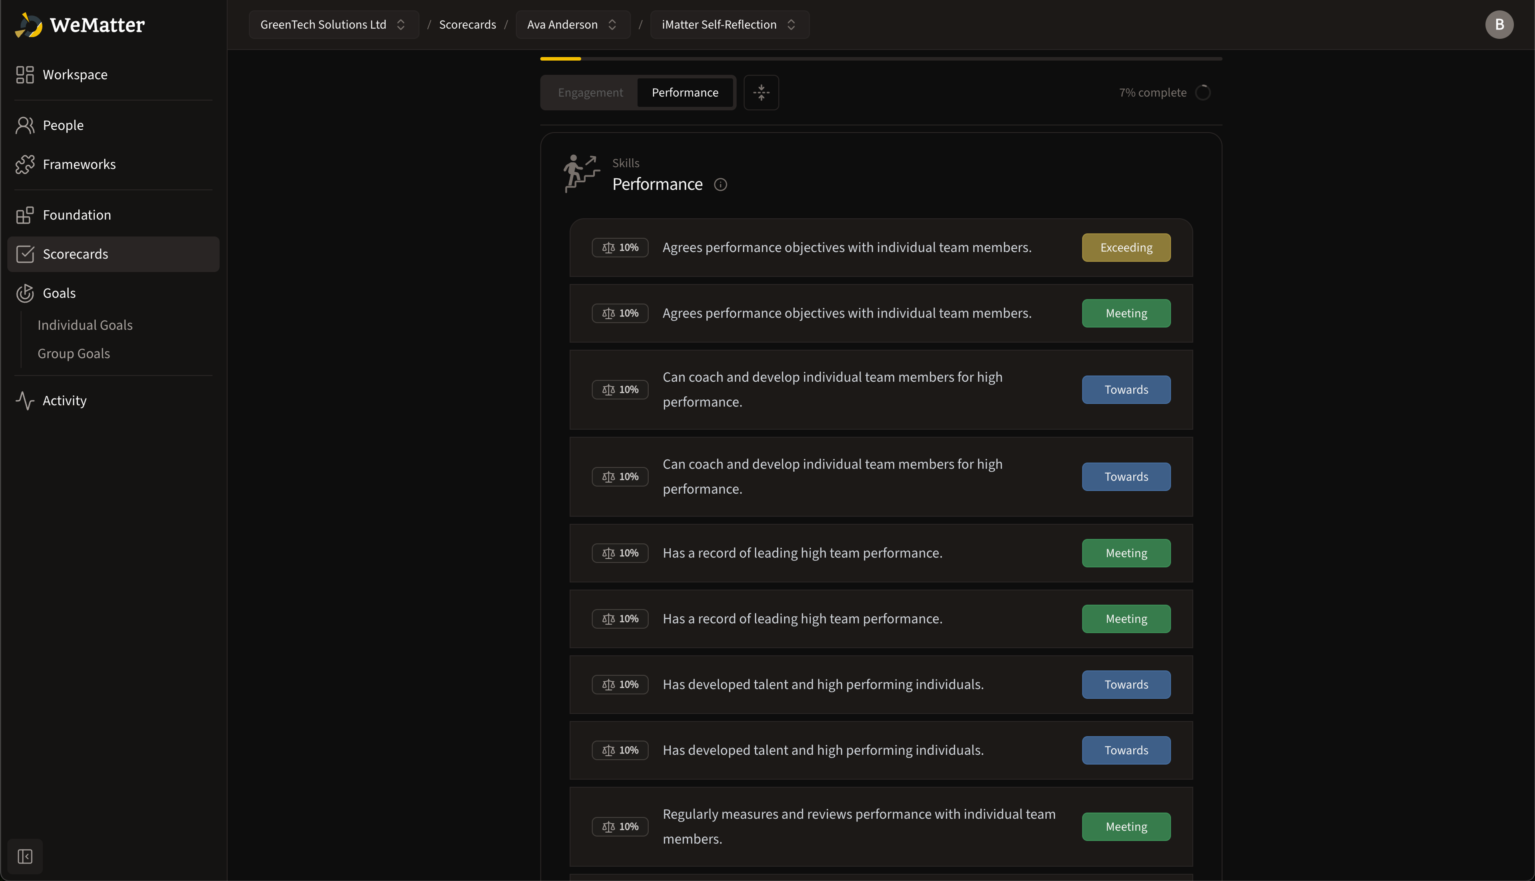Select Scorecards in sidebar
1535x881 pixels.
113,254
